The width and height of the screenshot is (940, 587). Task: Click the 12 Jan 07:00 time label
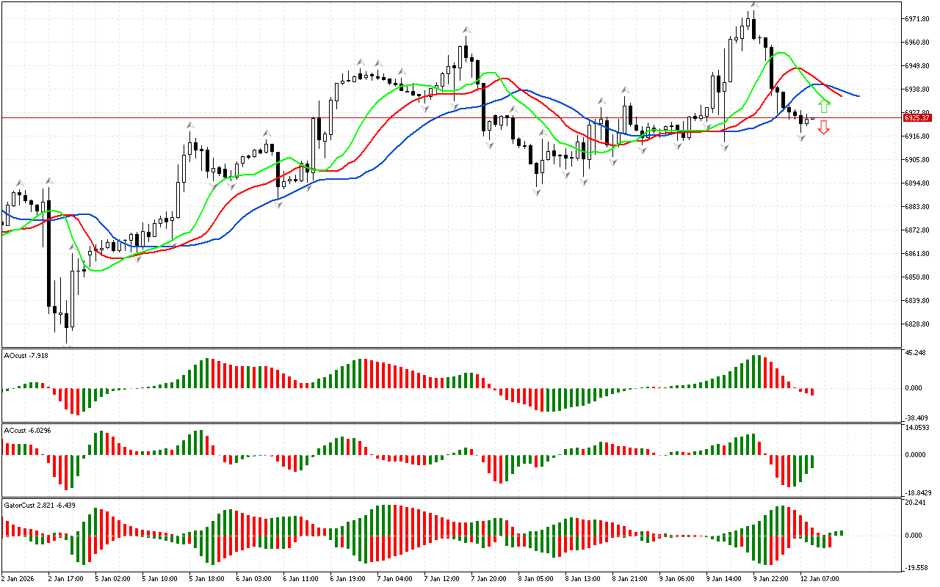(820, 578)
